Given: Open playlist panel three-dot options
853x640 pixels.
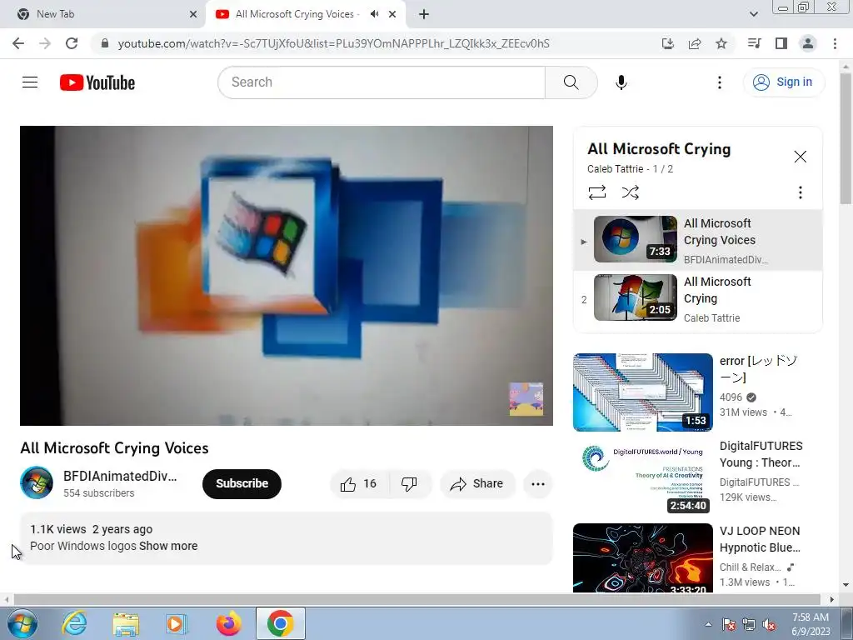Looking at the screenshot, I should tap(800, 192).
